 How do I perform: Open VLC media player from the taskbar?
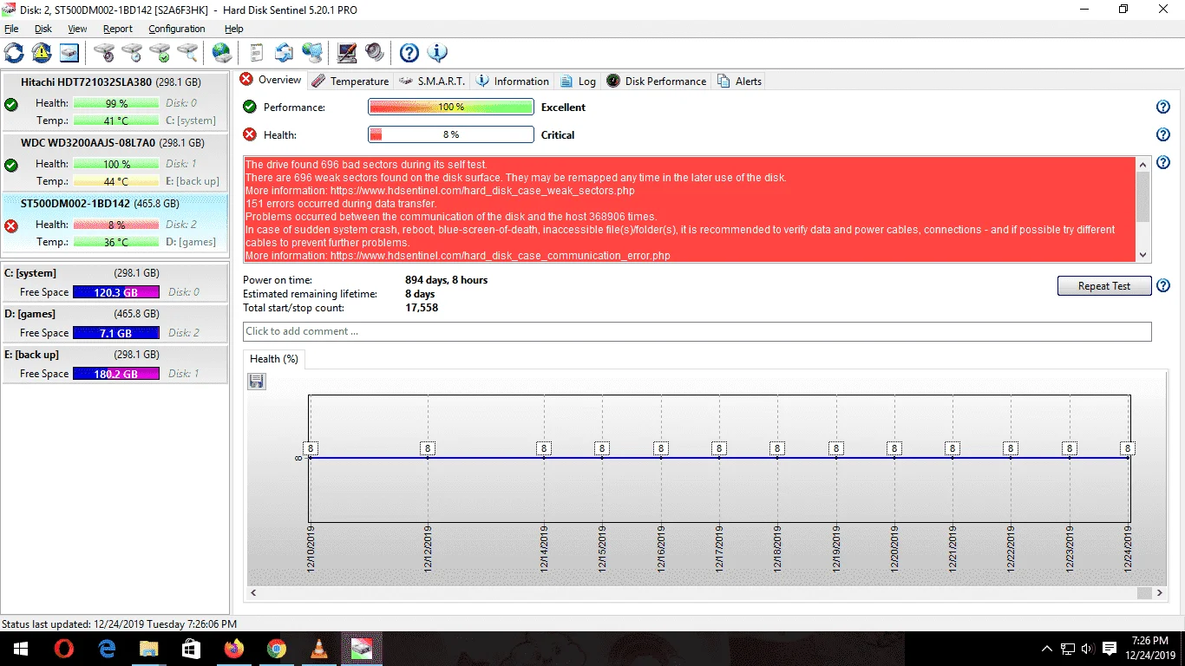319,649
